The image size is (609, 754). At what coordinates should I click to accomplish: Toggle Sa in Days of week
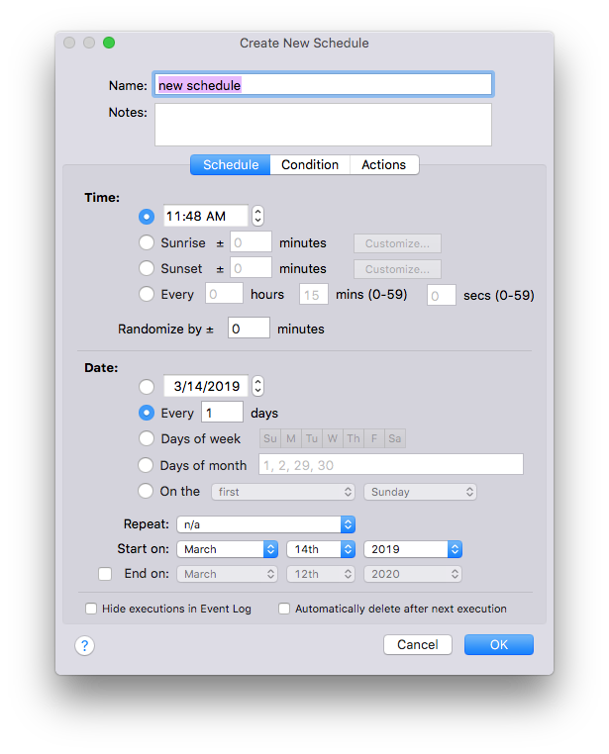[x=395, y=438]
